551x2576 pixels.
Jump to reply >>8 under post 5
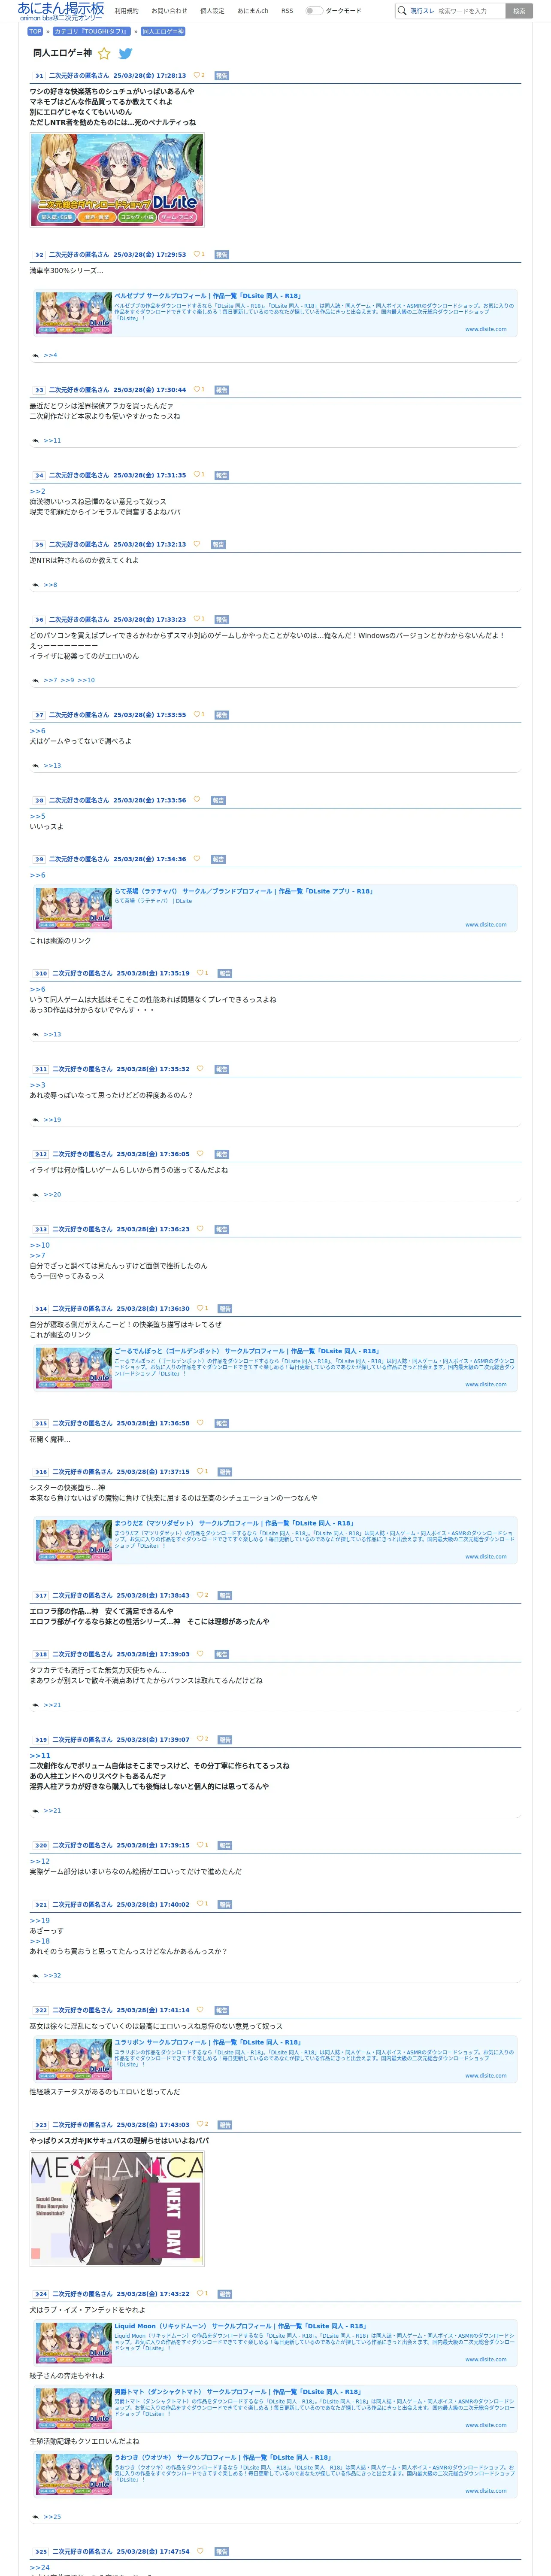pos(50,585)
